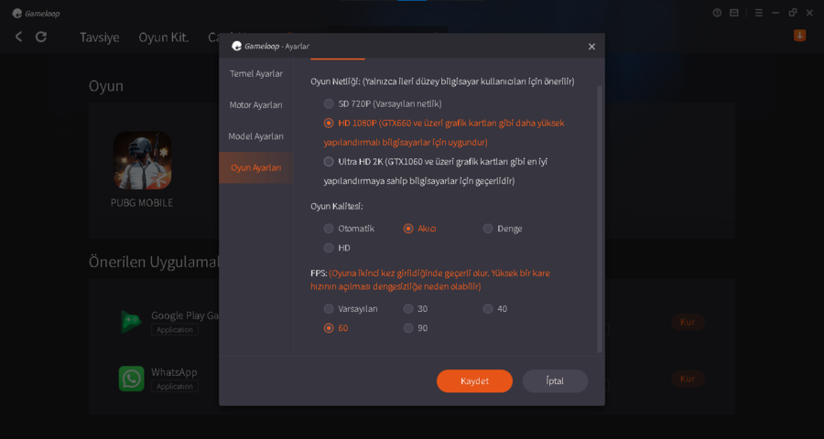Click the refresh icon in toolbar

coord(41,37)
